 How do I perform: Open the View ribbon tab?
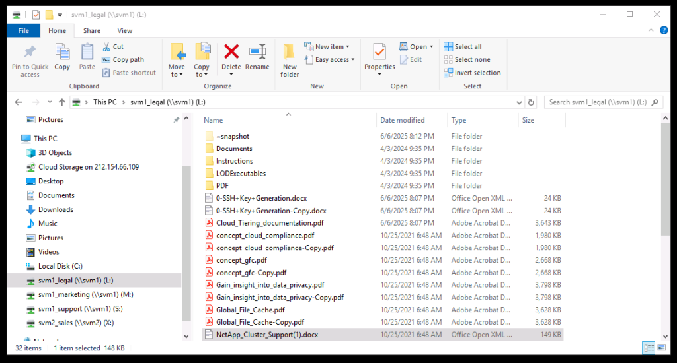[x=124, y=30]
